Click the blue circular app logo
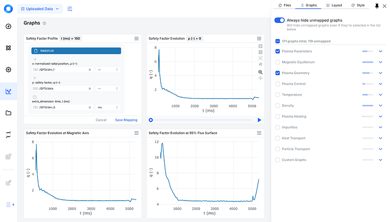390x222 pixels. coord(8,9)
